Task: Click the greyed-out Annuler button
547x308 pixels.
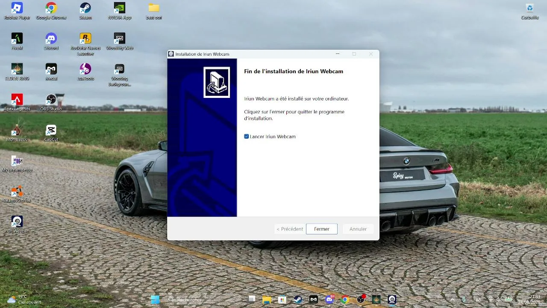Action: point(358,229)
